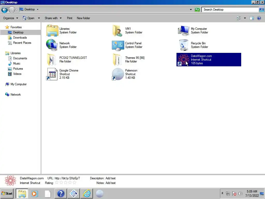Select Desktop under Favorites

(x=18, y=32)
